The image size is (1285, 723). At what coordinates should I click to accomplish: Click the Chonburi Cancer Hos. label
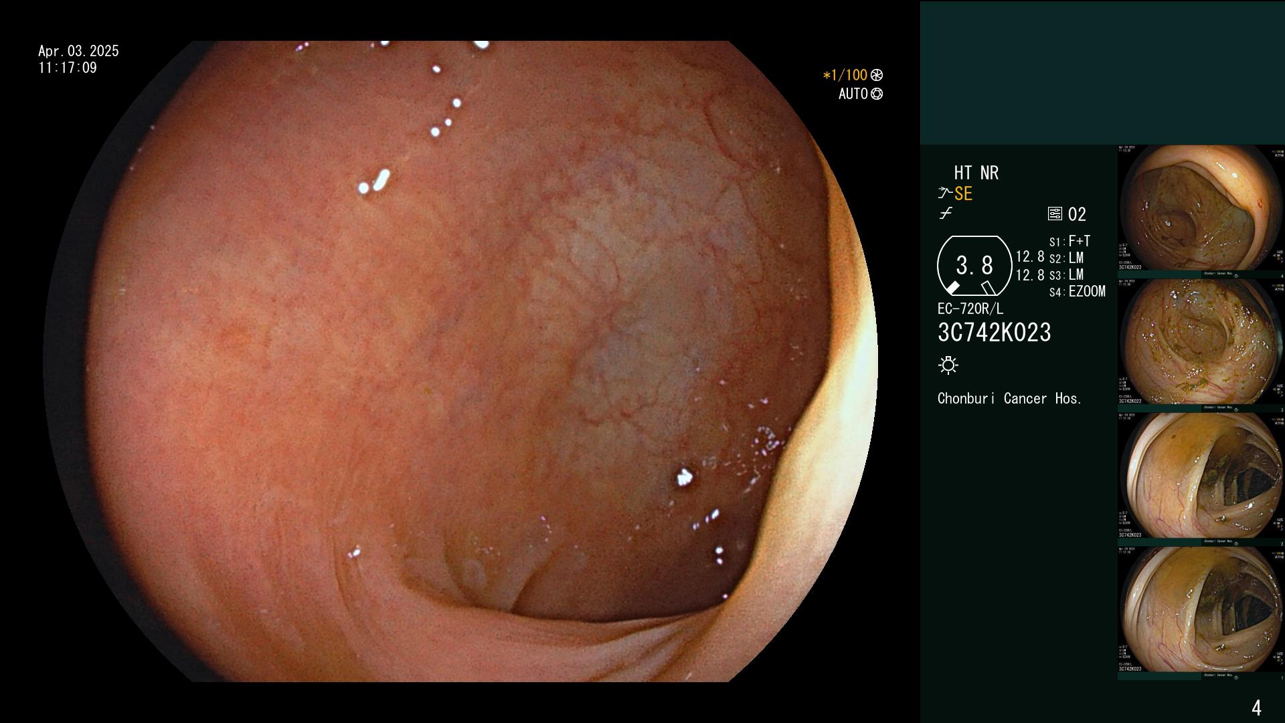(1010, 398)
